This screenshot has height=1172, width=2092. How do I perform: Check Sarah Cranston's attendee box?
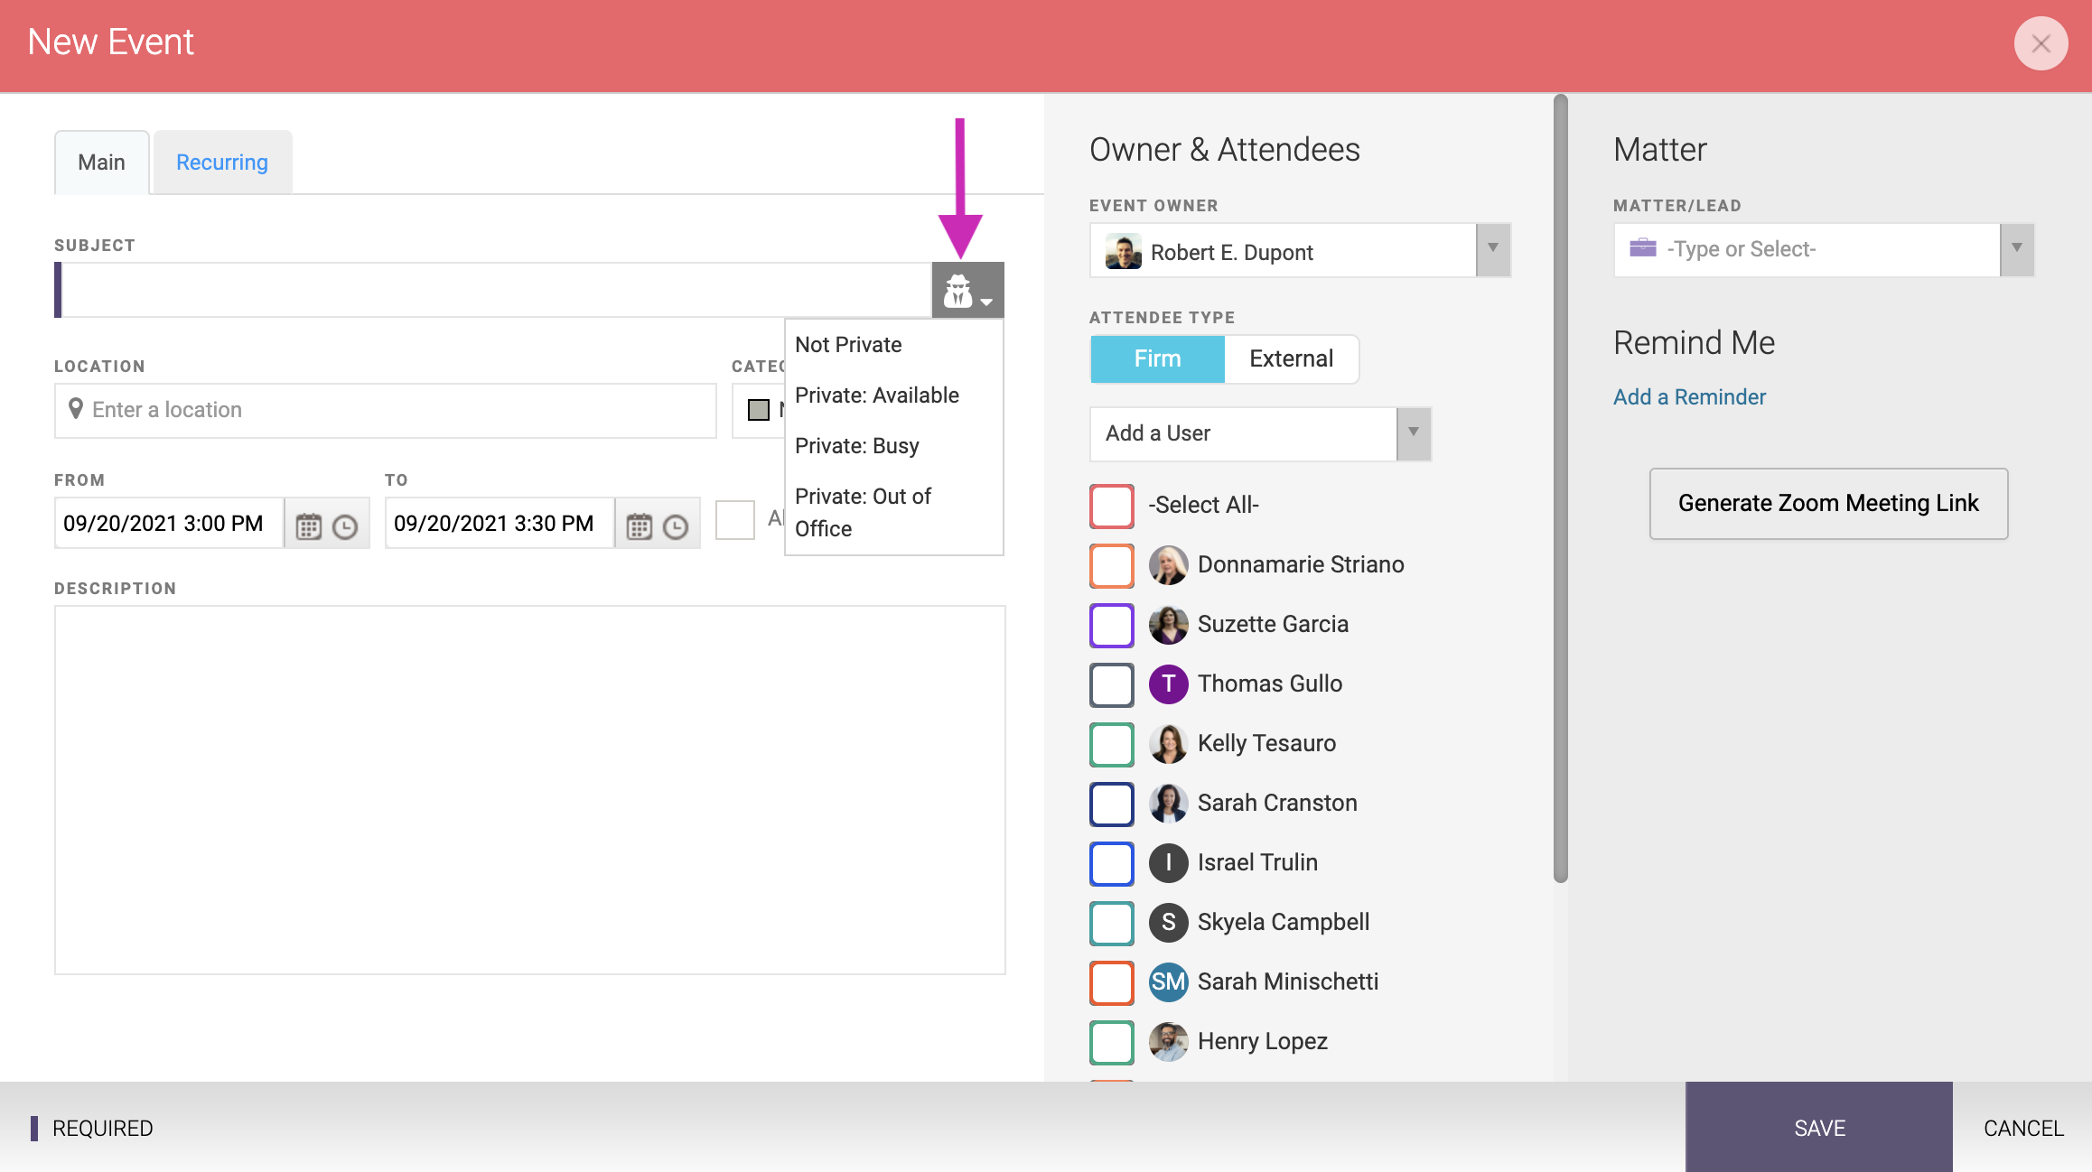(1112, 804)
